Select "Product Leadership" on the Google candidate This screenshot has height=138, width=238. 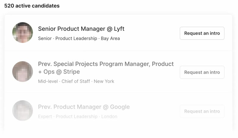click(x=76, y=117)
